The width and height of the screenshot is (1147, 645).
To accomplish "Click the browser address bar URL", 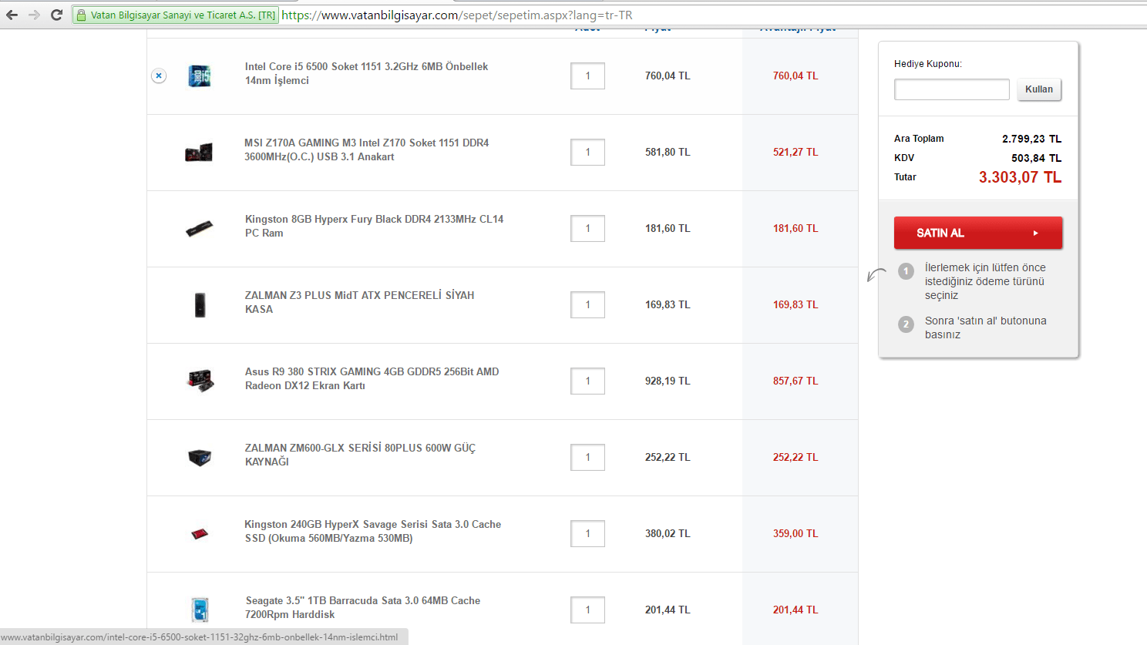I will tap(456, 15).
